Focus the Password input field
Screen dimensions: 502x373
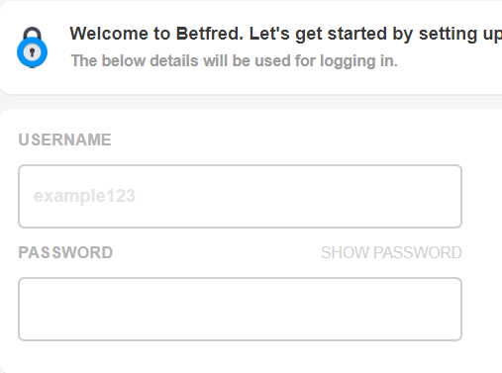[240, 309]
